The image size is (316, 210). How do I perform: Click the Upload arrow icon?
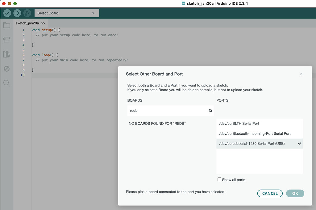click(x=17, y=13)
